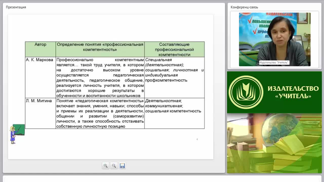
Task: Click the Специальная (деятельностная) components cell
Action: 174,77
